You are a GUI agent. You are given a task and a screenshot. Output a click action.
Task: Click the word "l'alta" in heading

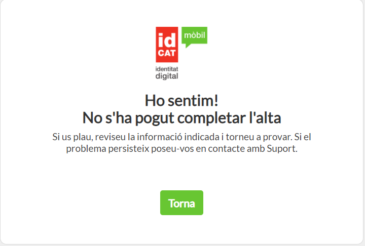point(265,118)
